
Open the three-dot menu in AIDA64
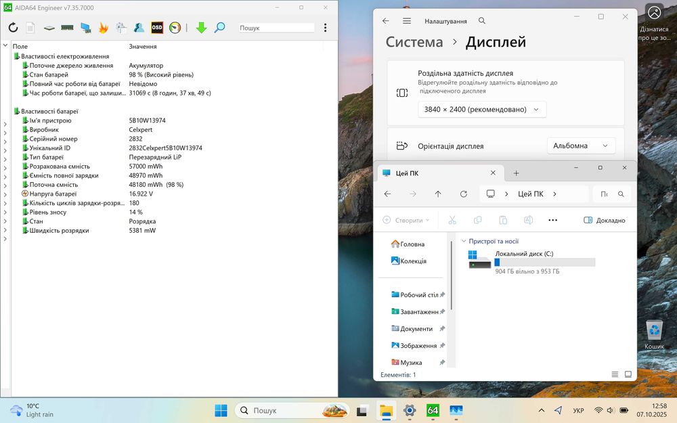(325, 28)
